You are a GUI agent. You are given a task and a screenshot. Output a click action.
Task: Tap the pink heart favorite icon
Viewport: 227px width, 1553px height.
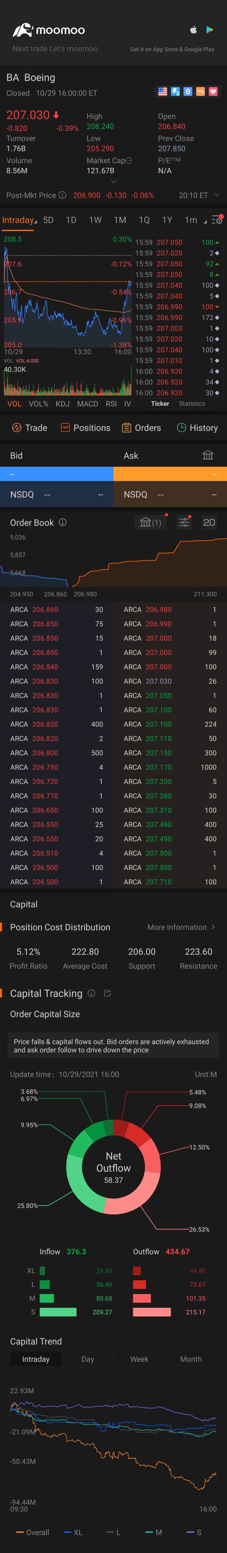coord(213,92)
